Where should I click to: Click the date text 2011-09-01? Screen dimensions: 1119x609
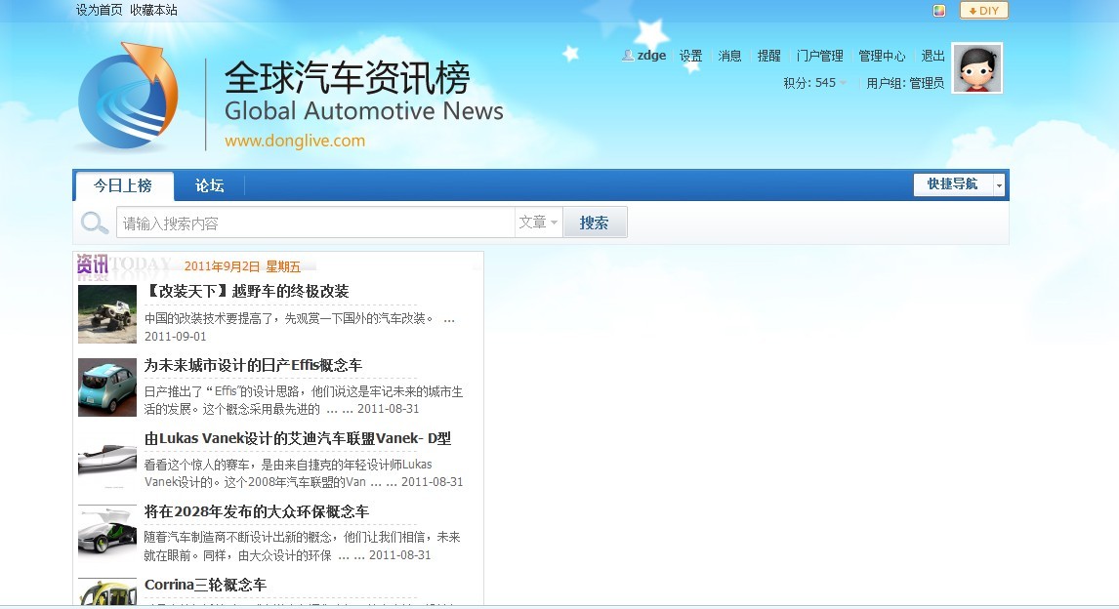pos(176,337)
